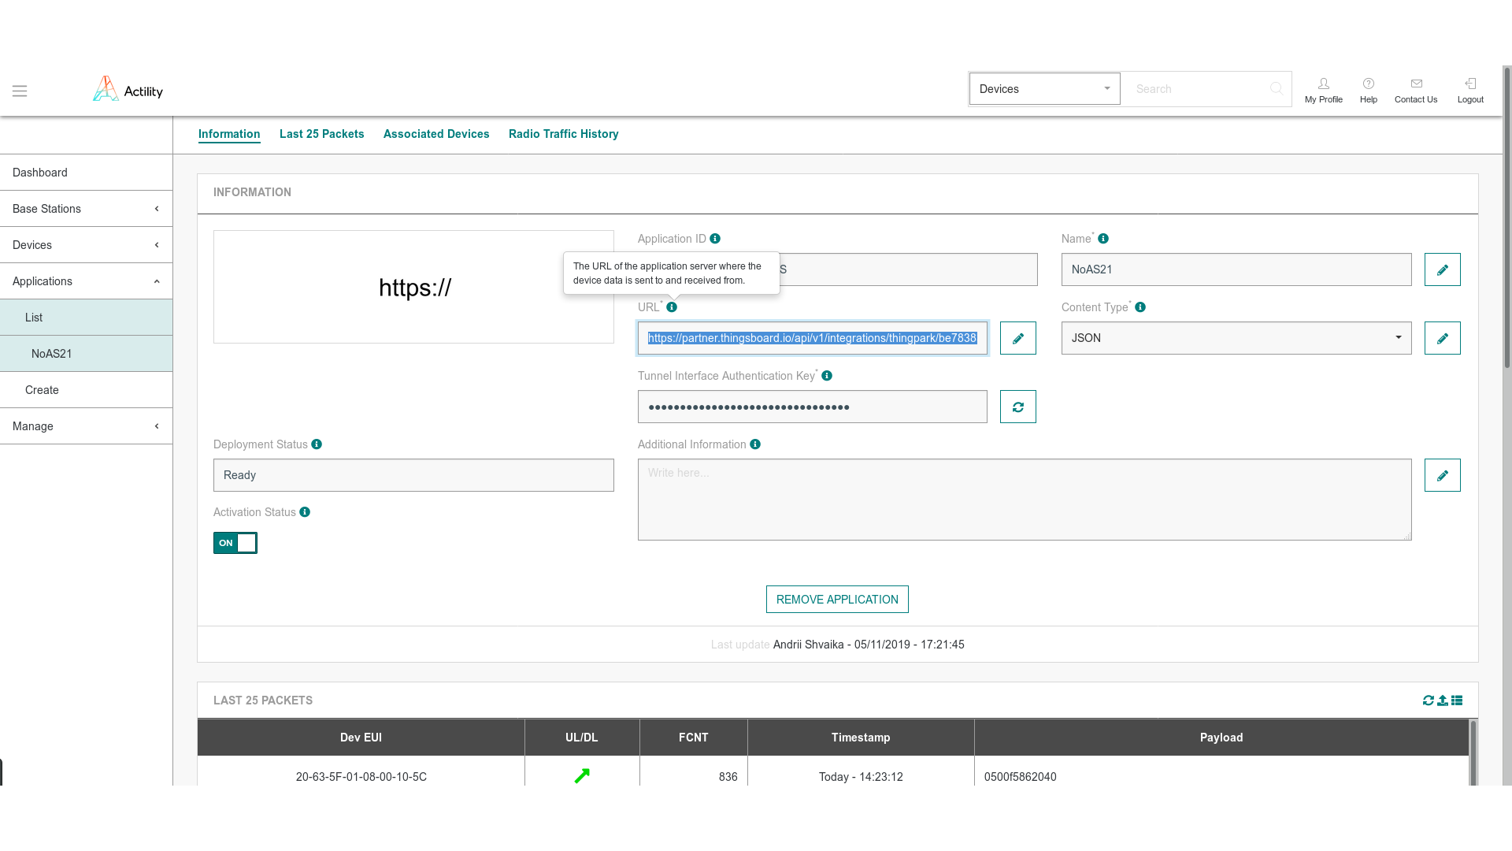The height and width of the screenshot is (851, 1512).
Task: Show Name field info icon
Action: point(1103,239)
